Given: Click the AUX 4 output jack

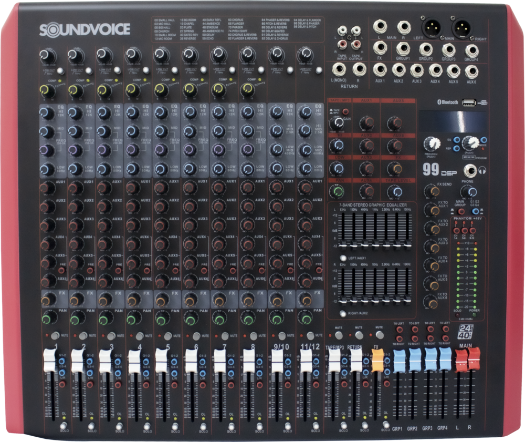Looking at the screenshot, I should [435, 70].
